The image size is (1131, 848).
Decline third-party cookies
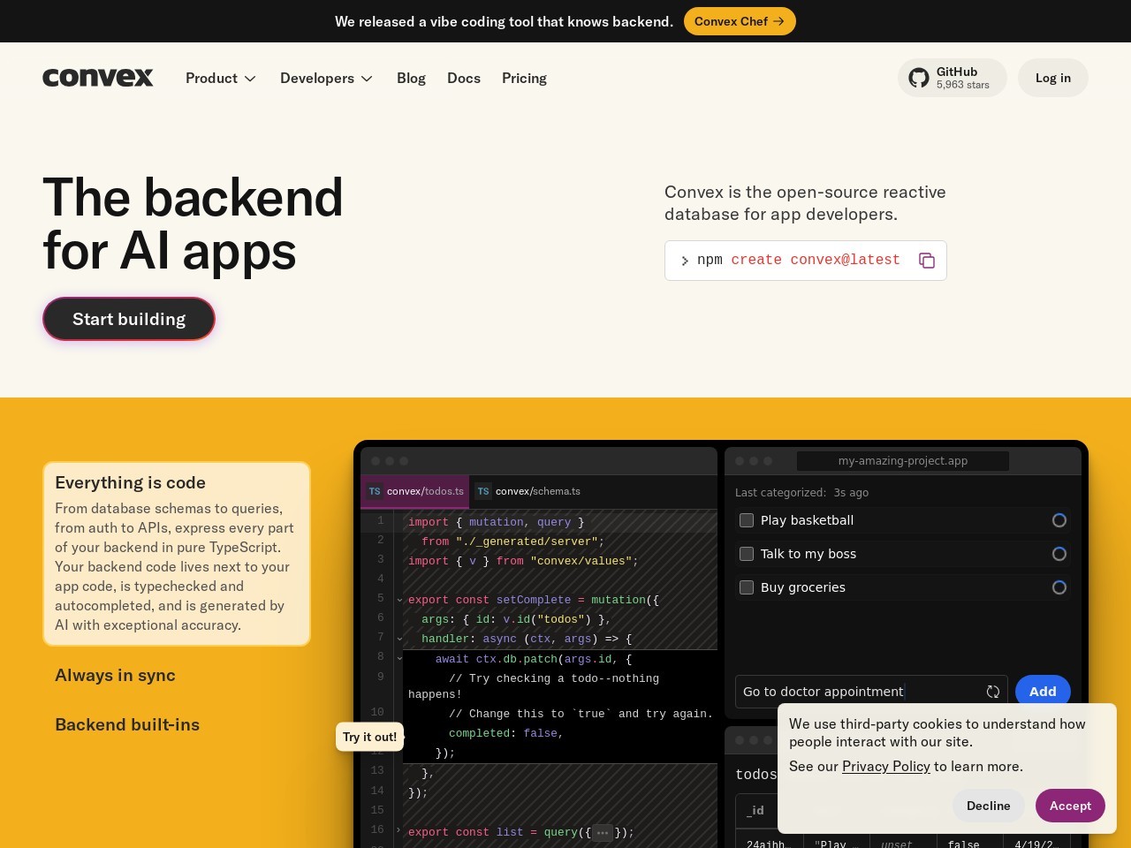988,806
